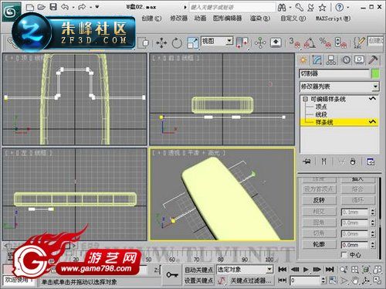Select the 样条线 sub-object level
Screen dimensions: 386x289
click(324, 122)
